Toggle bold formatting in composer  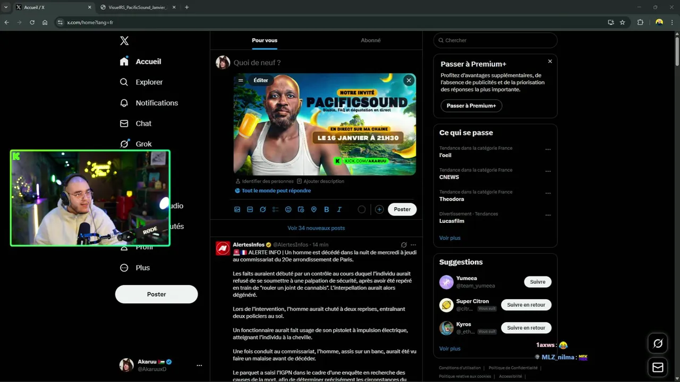pyautogui.click(x=327, y=210)
